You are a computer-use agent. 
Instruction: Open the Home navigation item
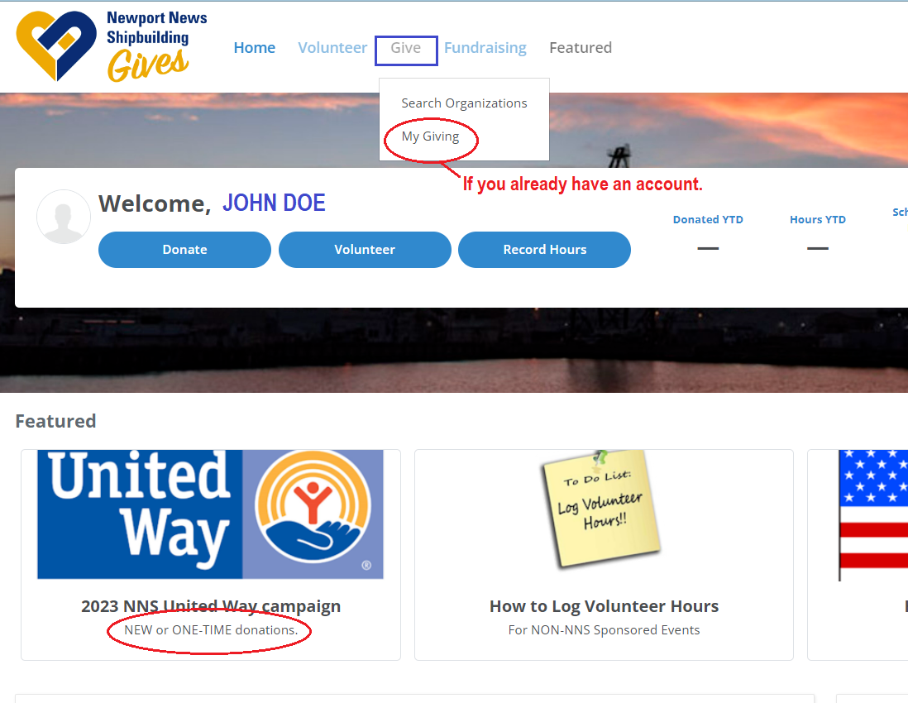(254, 47)
